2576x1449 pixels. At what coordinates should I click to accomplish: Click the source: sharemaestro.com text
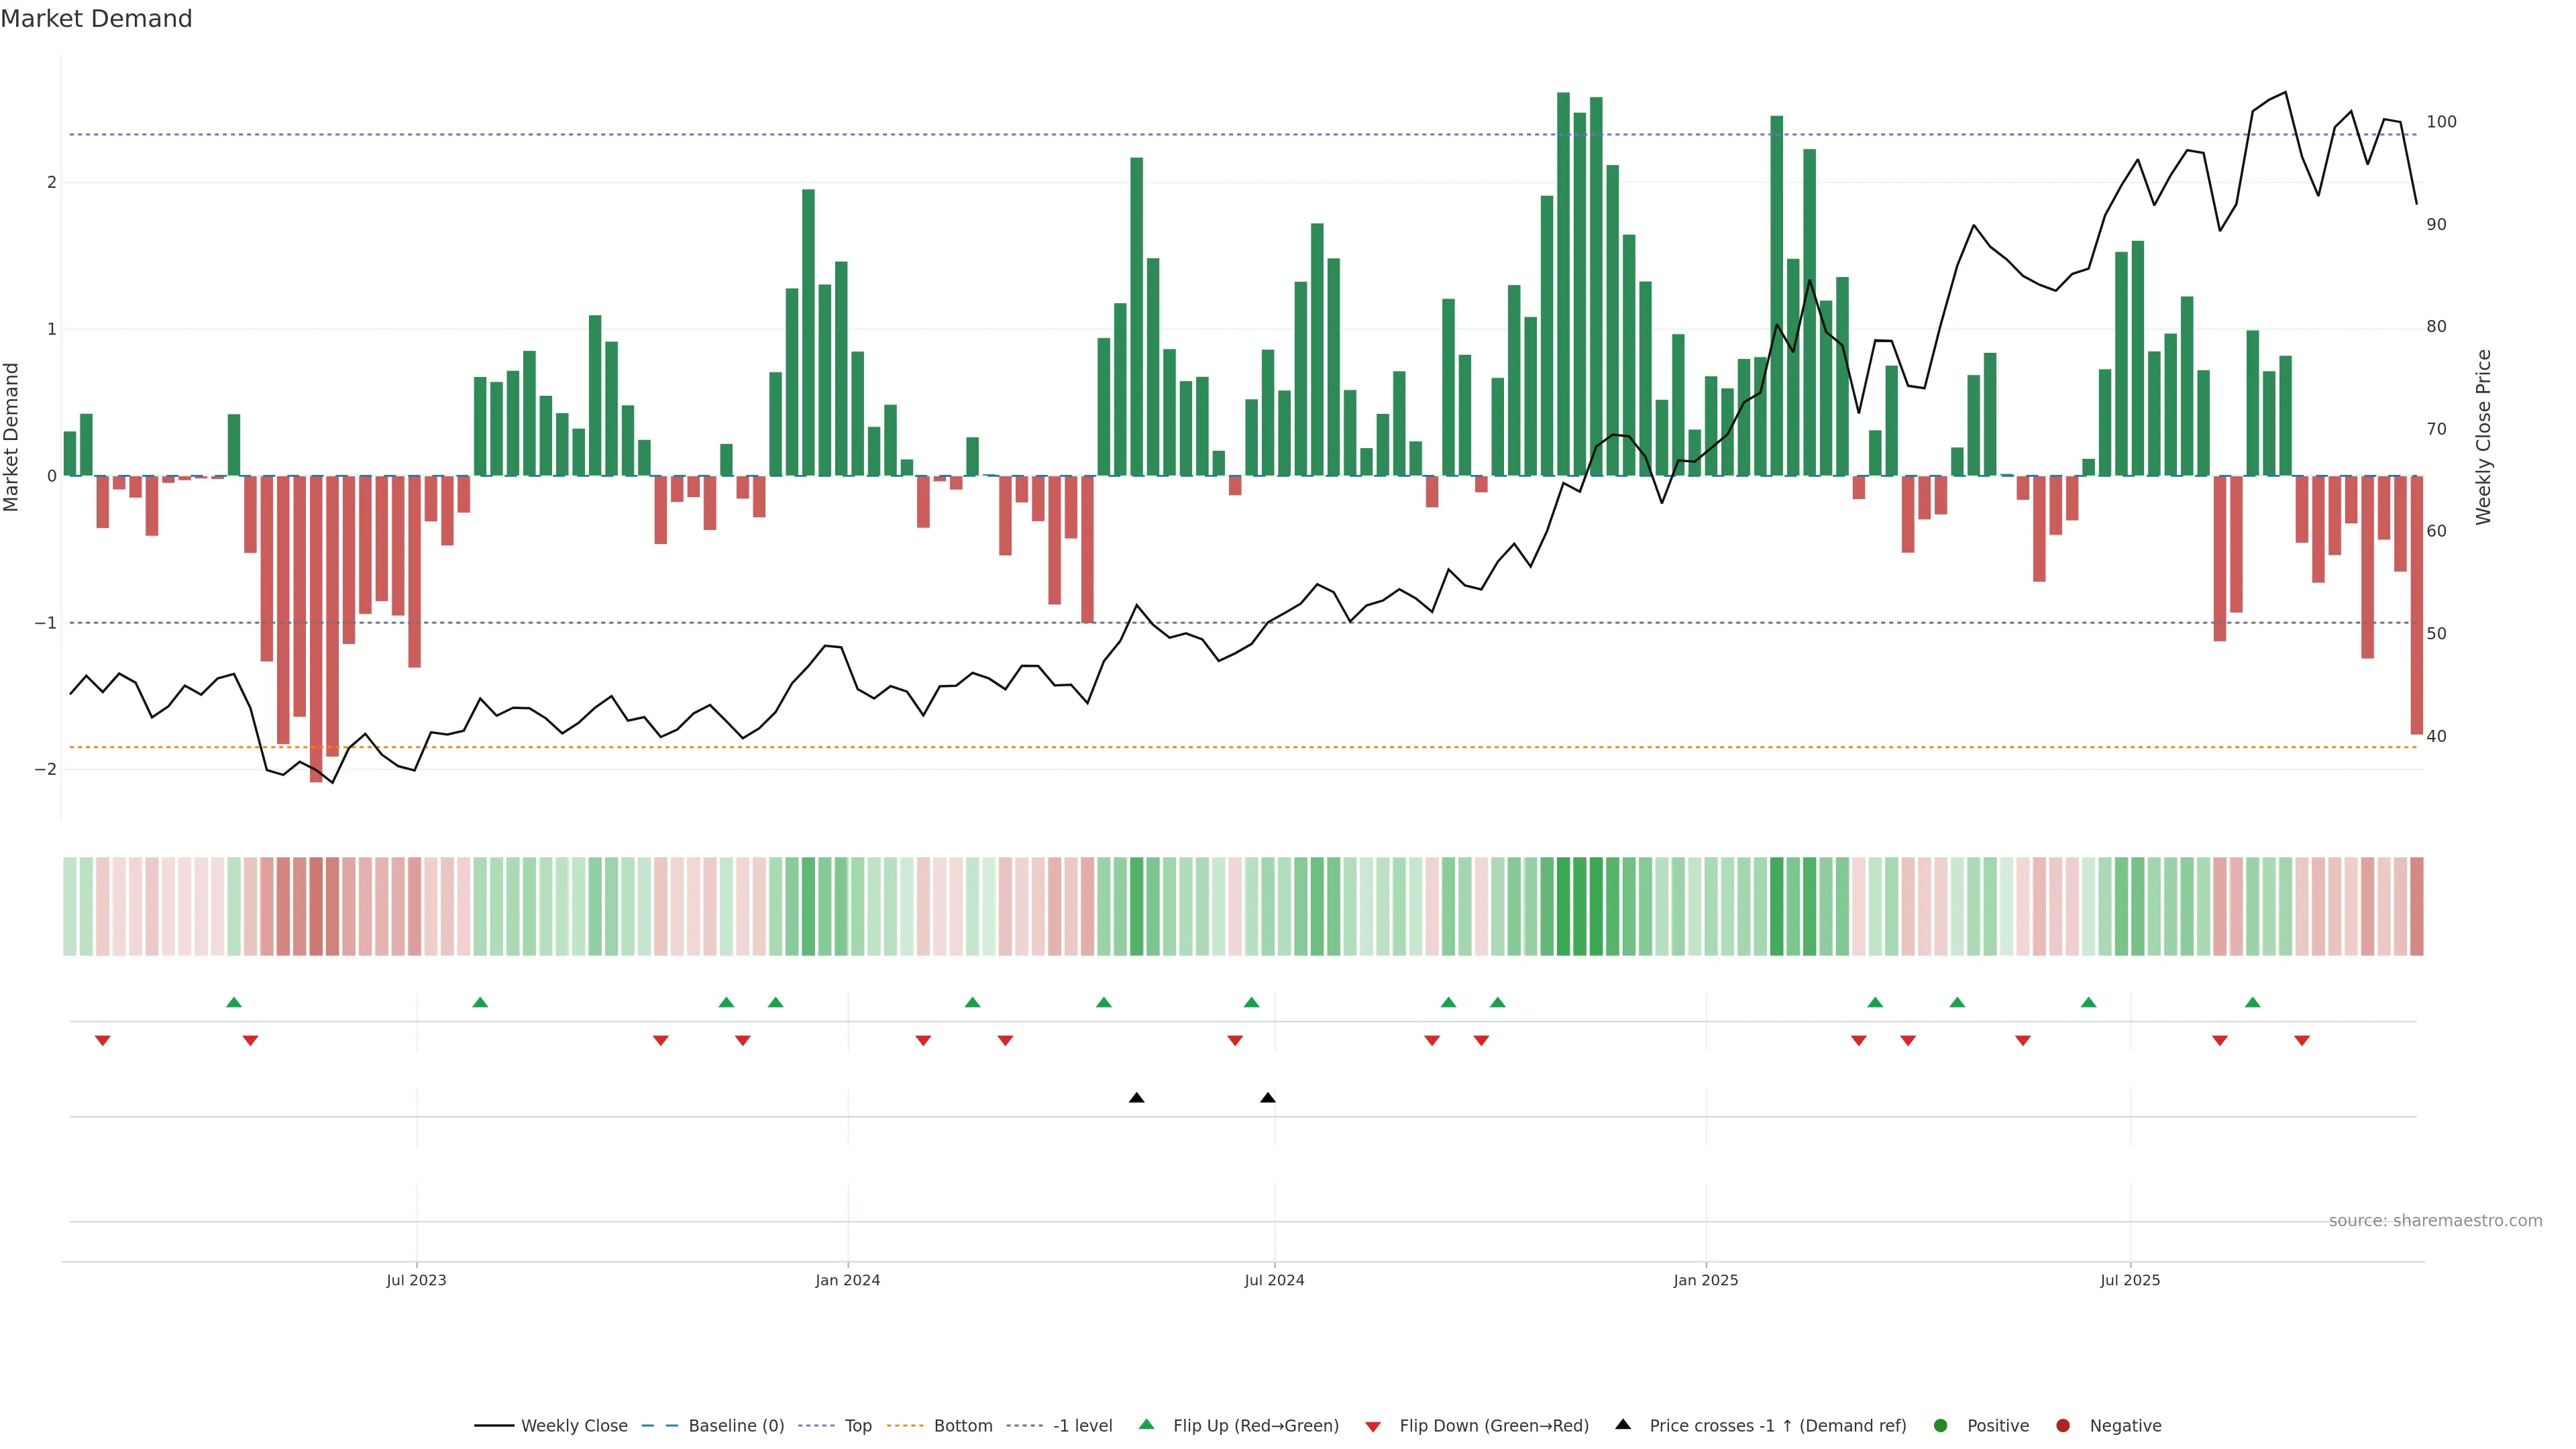[x=2435, y=1221]
